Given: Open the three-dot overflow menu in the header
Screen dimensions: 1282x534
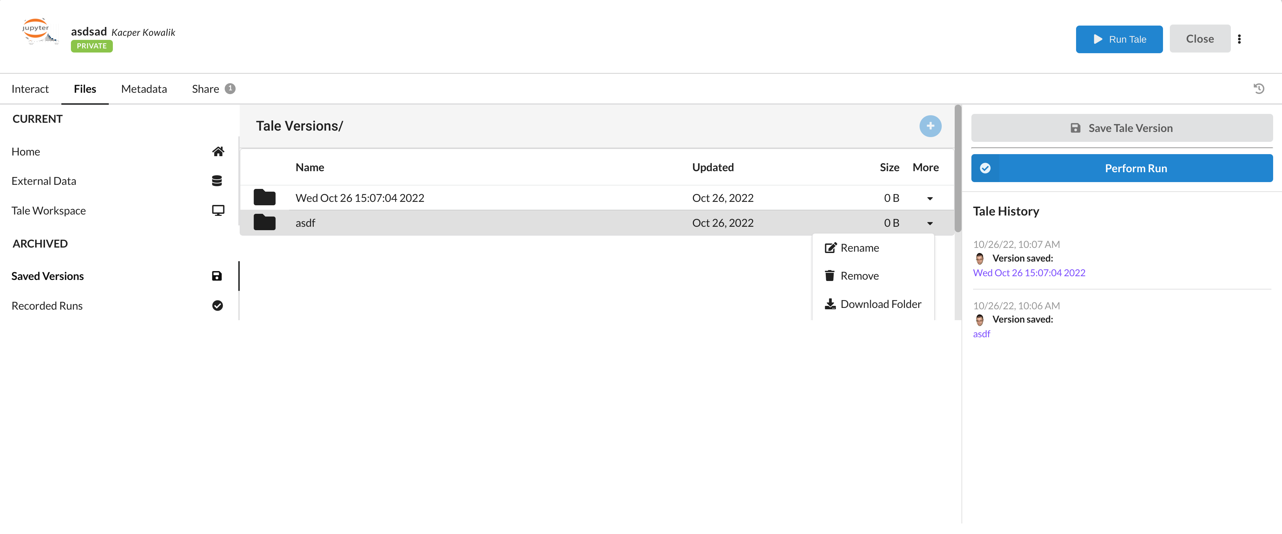Looking at the screenshot, I should (1240, 38).
